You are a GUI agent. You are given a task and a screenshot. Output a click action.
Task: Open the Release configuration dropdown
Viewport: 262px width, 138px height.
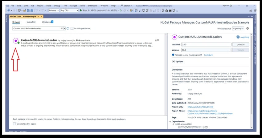pyautogui.click(x=54, y=10)
